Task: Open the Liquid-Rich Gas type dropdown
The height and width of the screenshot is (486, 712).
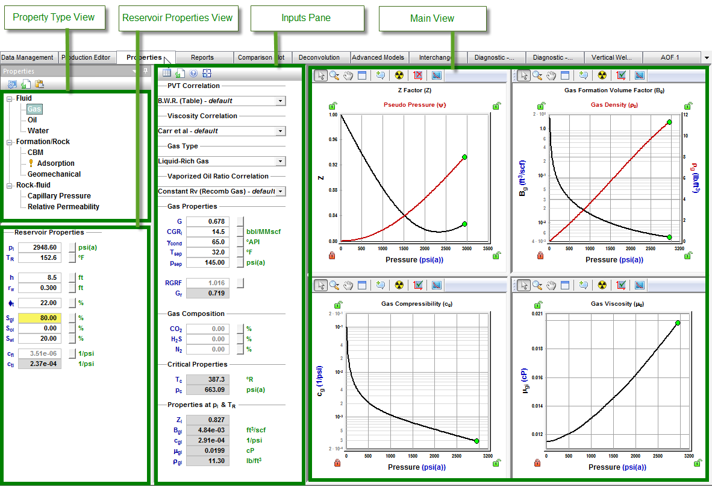Action: click(x=279, y=161)
